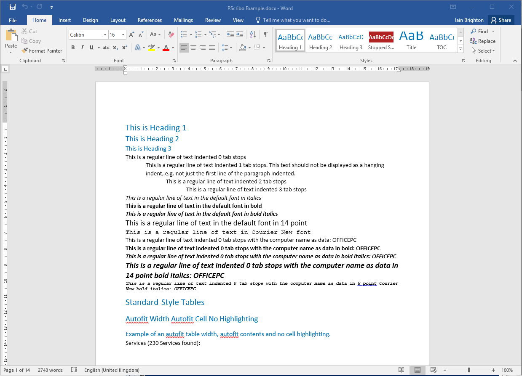Increase font size with Grow Font
522x376 pixels.
point(131,35)
